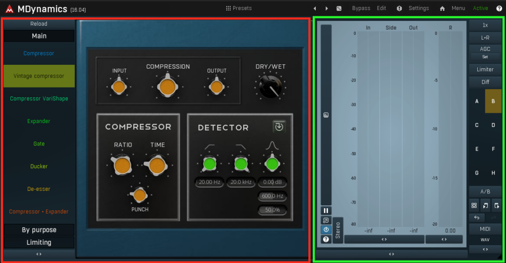Click the RATIO knob
This screenshot has width=506, height=263.
[123, 166]
